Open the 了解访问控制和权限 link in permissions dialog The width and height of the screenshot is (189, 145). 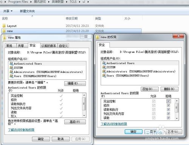[114, 124]
